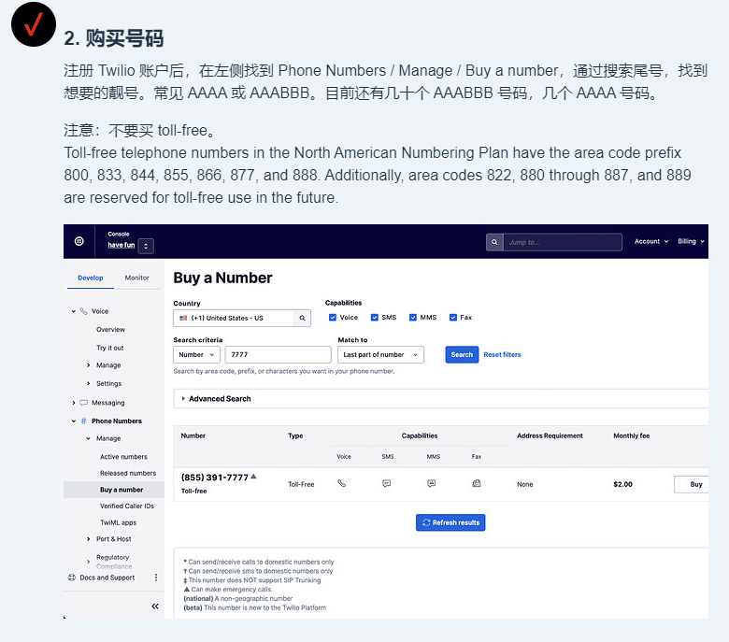Click the red checkmark logo at top

point(34,24)
